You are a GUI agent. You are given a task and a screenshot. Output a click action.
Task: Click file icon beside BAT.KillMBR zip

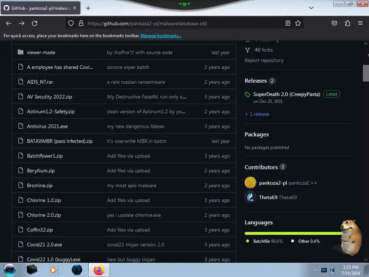(x=21, y=141)
